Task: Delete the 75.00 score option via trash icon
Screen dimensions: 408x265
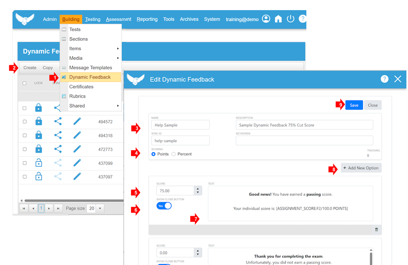Action: point(376,230)
